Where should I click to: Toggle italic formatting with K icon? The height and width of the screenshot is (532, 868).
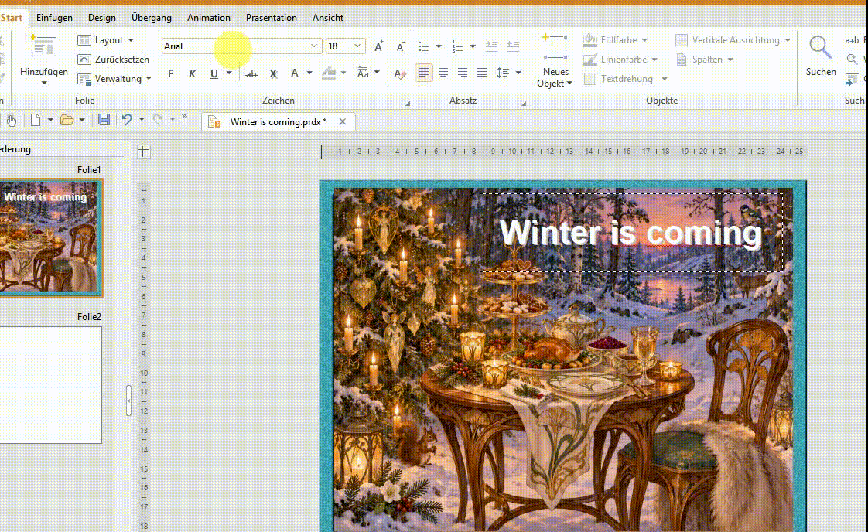pos(192,73)
